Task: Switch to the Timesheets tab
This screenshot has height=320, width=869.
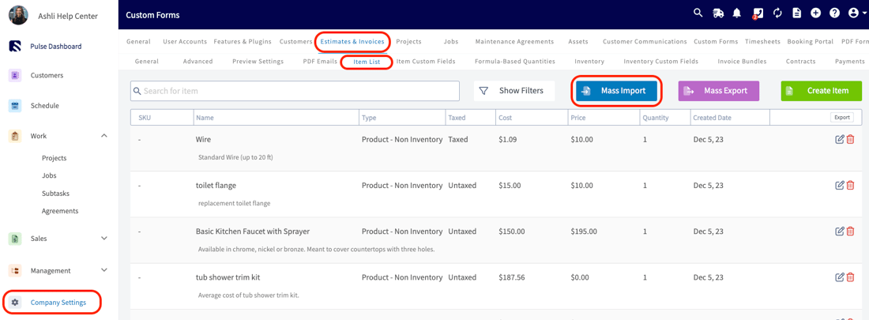Action: point(762,42)
